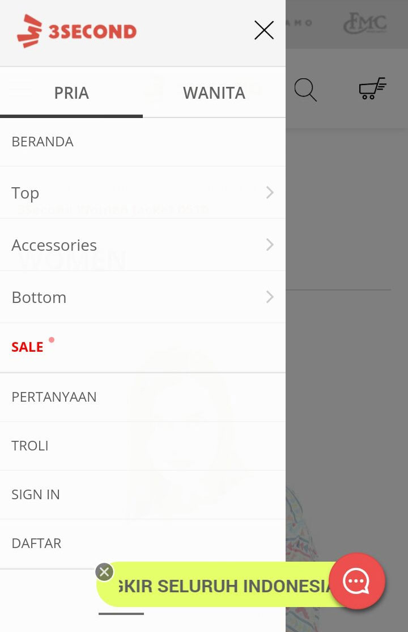Screen dimensions: 408x632
Task: Dismiss the green promo banner
Action: point(104,572)
